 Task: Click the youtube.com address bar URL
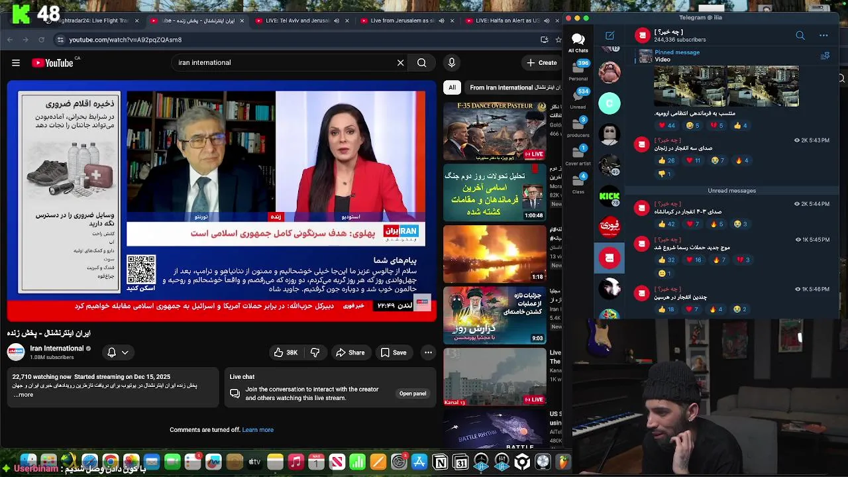(125, 40)
